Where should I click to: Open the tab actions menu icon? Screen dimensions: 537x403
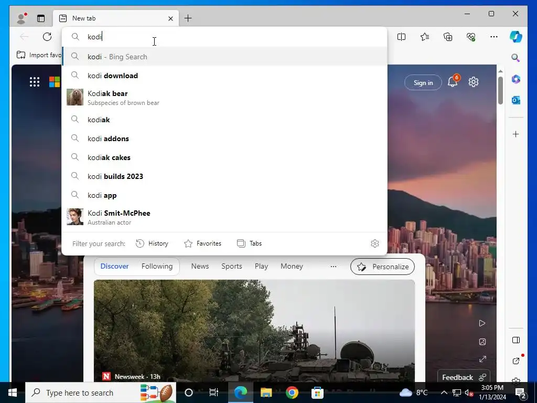pos(41,18)
